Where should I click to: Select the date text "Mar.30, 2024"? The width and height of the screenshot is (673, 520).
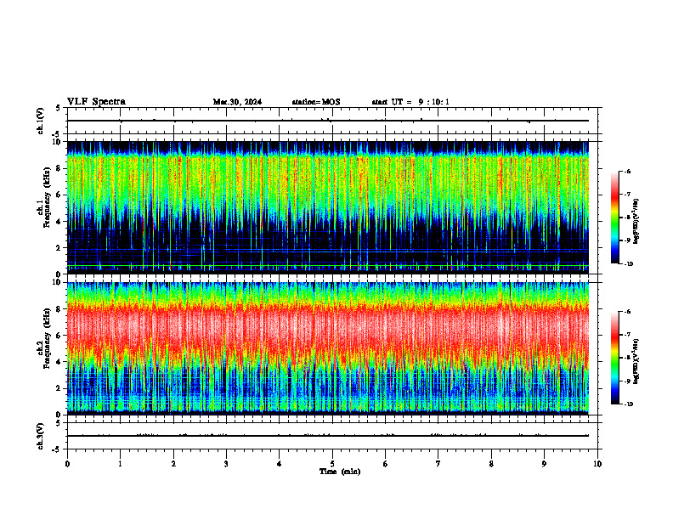pyautogui.click(x=237, y=102)
